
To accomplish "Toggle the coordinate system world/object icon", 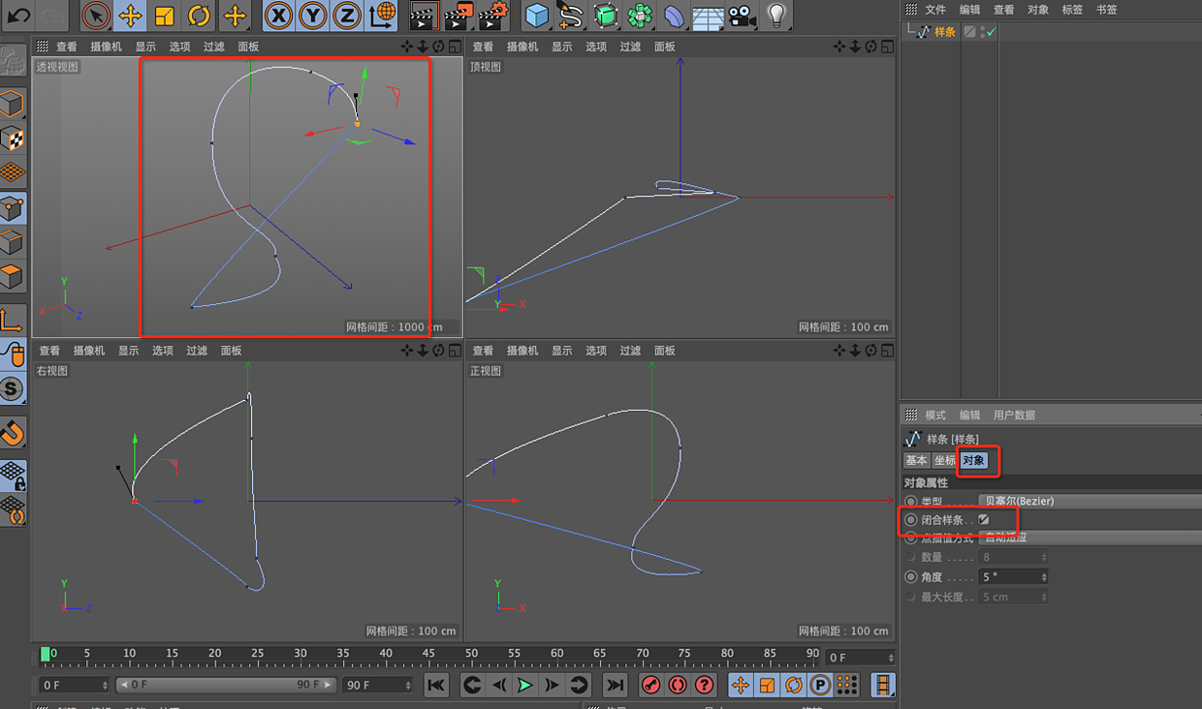I will tap(383, 15).
